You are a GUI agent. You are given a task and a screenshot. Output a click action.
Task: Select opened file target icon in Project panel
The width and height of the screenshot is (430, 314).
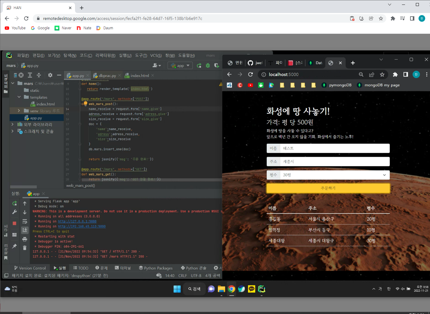21,75
